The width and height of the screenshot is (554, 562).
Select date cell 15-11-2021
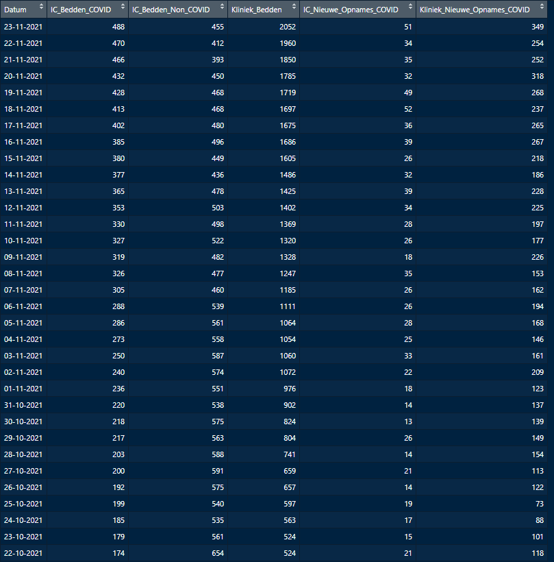23,158
